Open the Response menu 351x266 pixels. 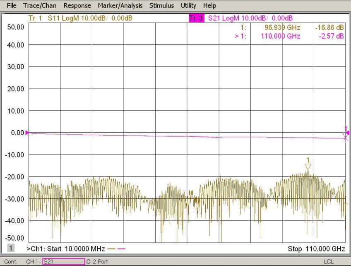coord(77,6)
